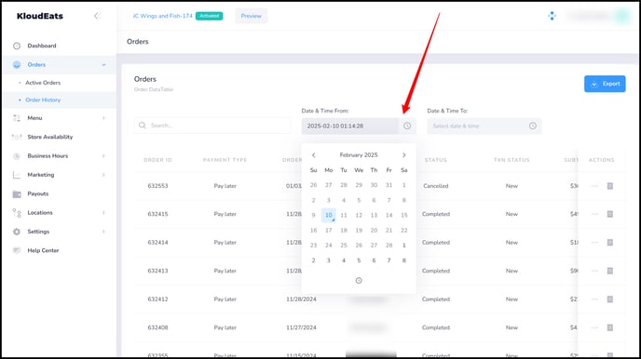Open receipt icon for order 632413

pos(610,271)
